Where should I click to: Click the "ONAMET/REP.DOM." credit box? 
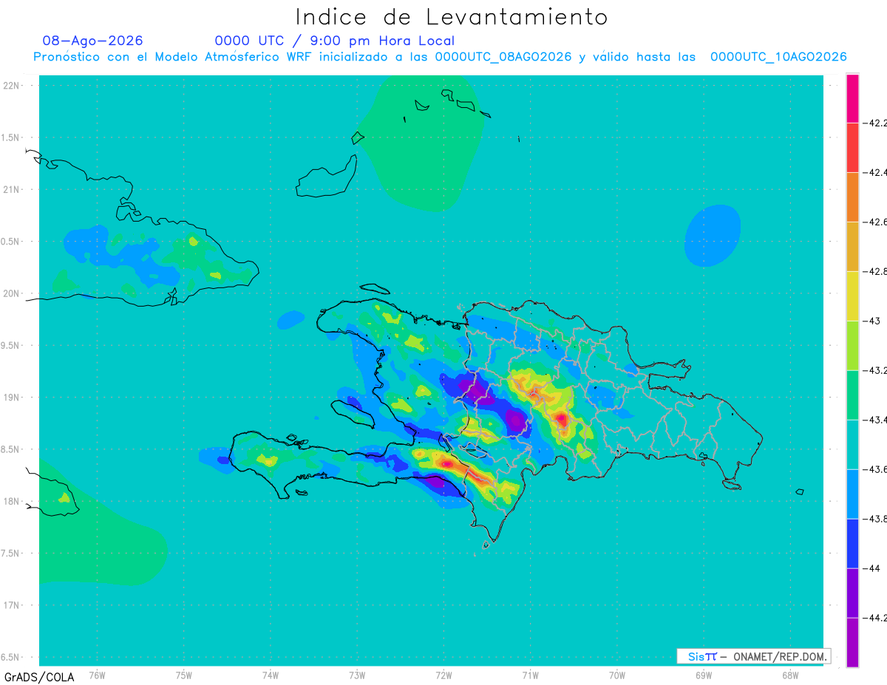pos(754,656)
